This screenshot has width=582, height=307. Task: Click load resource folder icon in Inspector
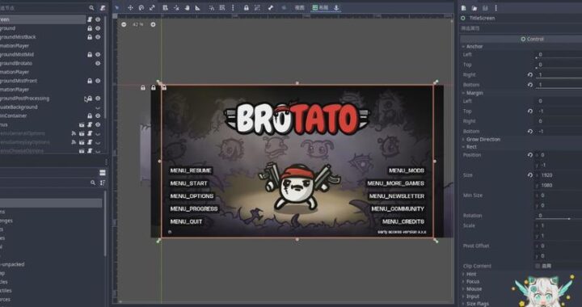[x=474, y=8]
